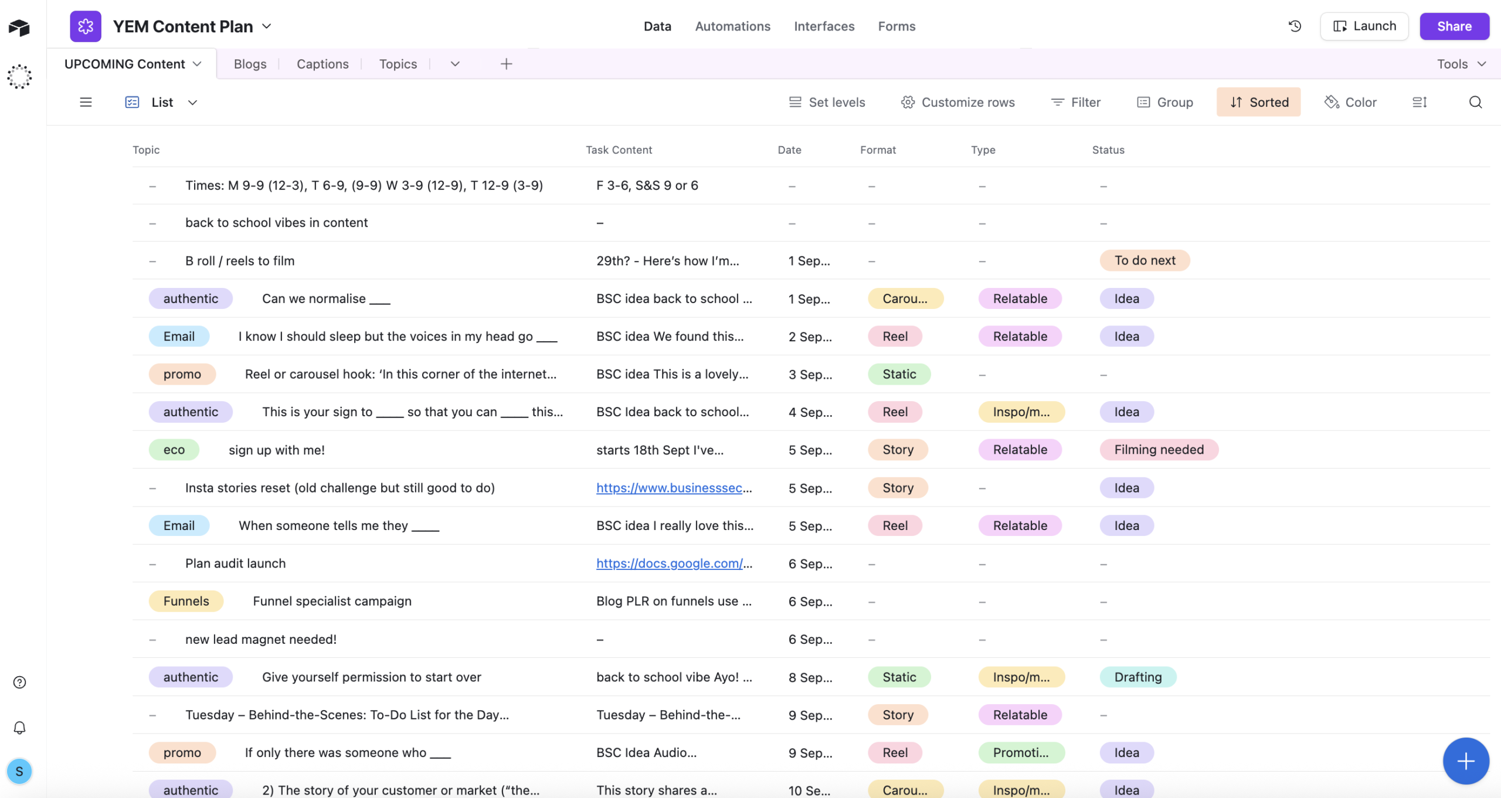Click the Type column header

tap(983, 150)
